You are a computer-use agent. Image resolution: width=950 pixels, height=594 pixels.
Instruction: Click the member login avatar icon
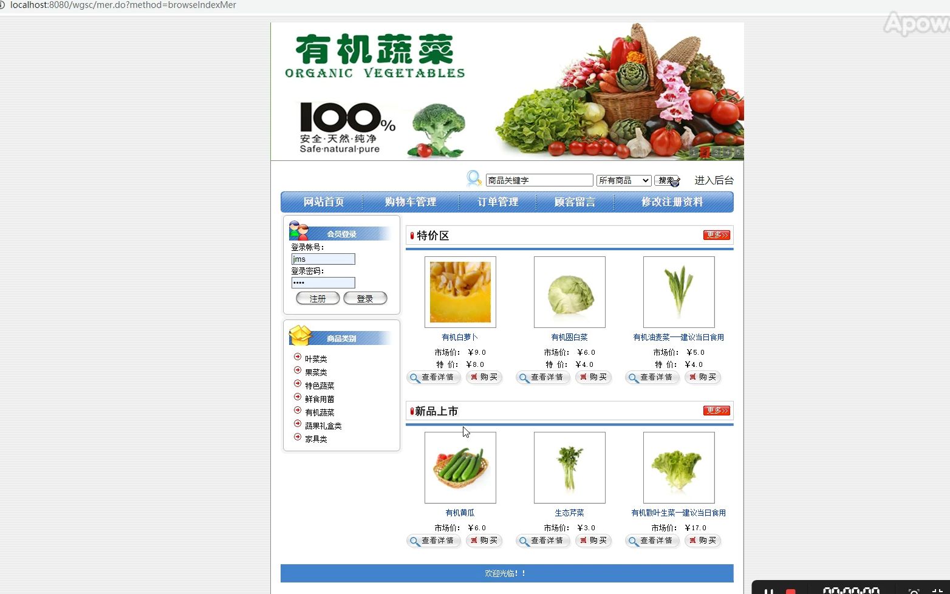pyautogui.click(x=299, y=231)
